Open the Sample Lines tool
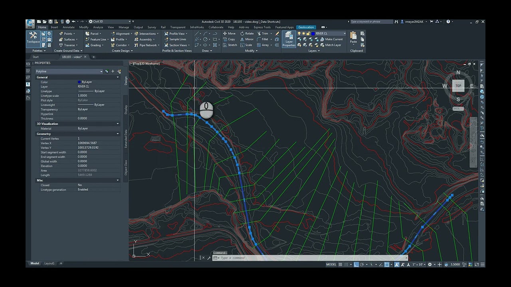Image resolution: width=511 pixels, height=287 pixels. click(x=175, y=39)
